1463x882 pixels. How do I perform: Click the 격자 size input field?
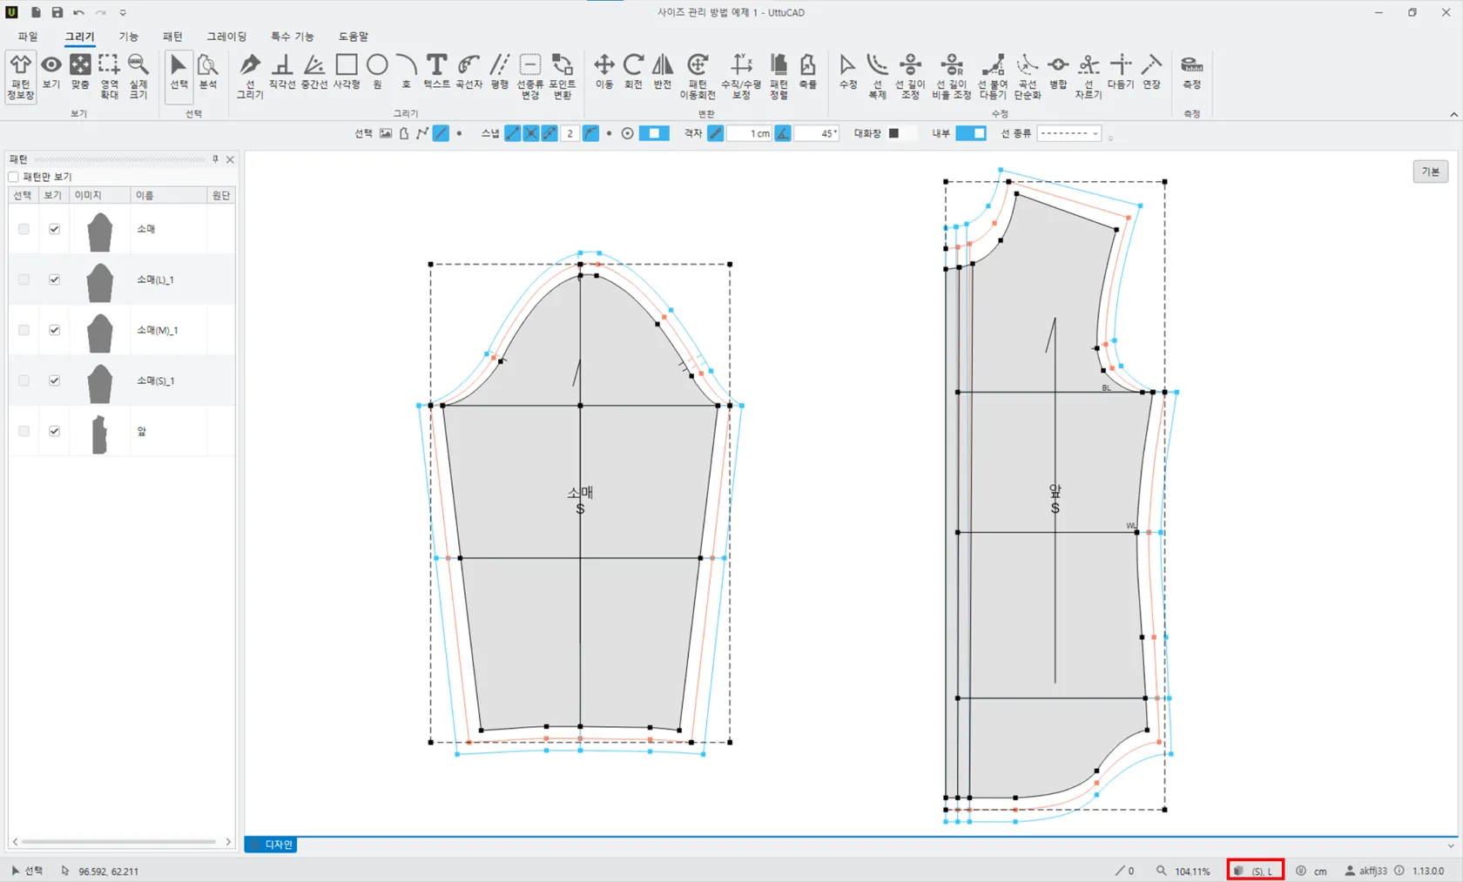pos(751,133)
